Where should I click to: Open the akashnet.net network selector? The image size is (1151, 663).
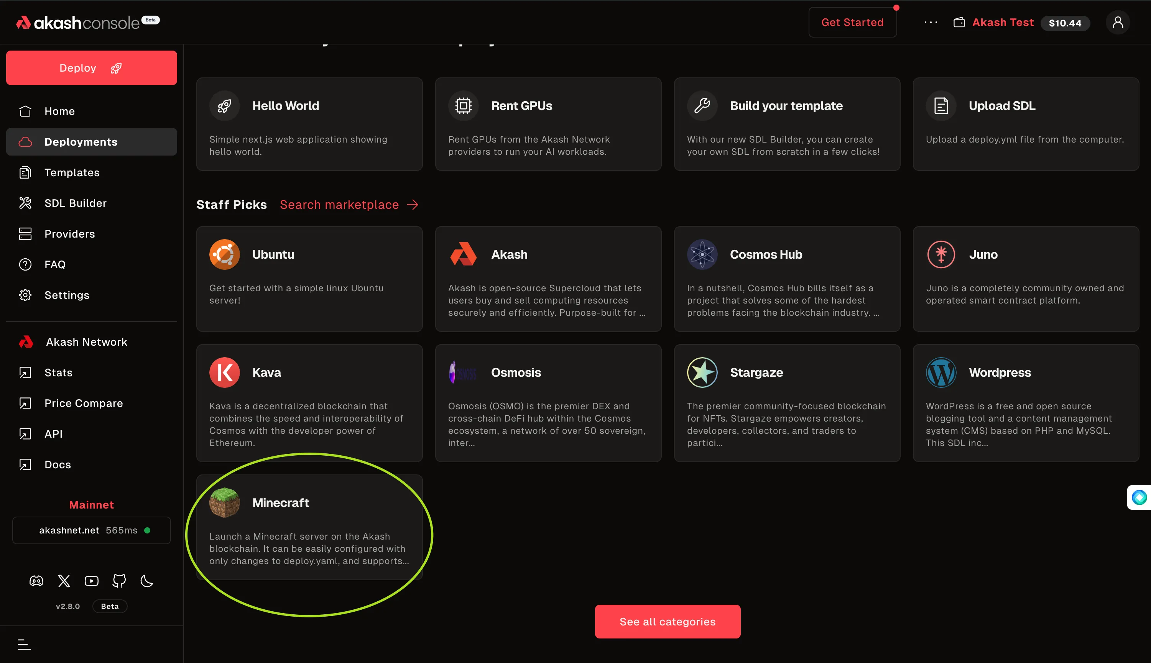[92, 530]
